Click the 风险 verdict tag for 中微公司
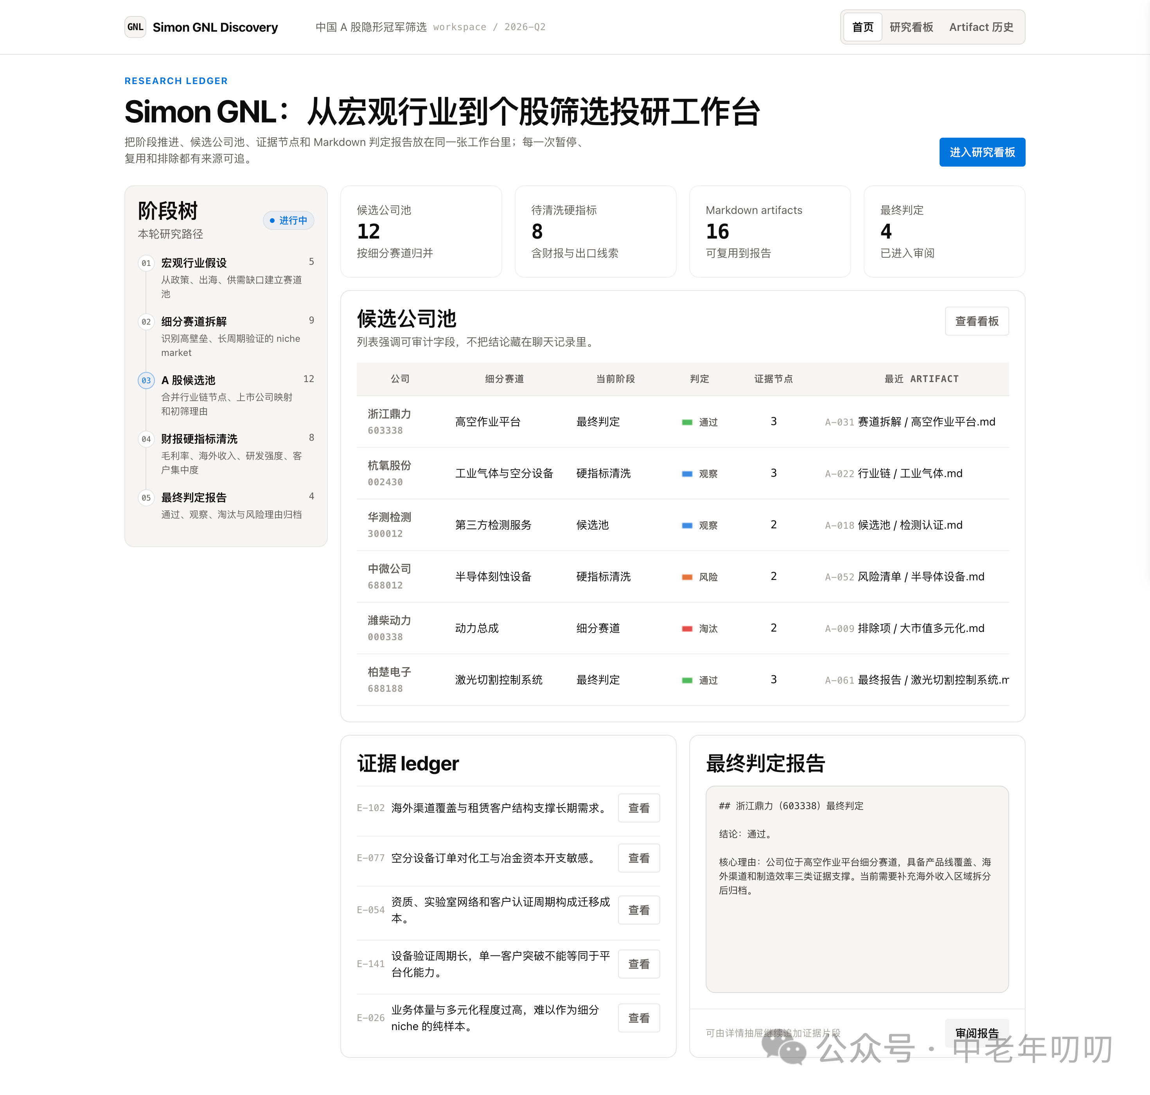1150x1095 pixels. (x=699, y=577)
